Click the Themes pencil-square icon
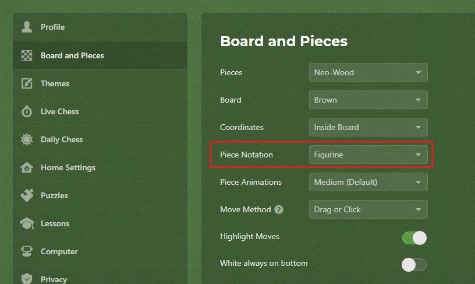 27,83
